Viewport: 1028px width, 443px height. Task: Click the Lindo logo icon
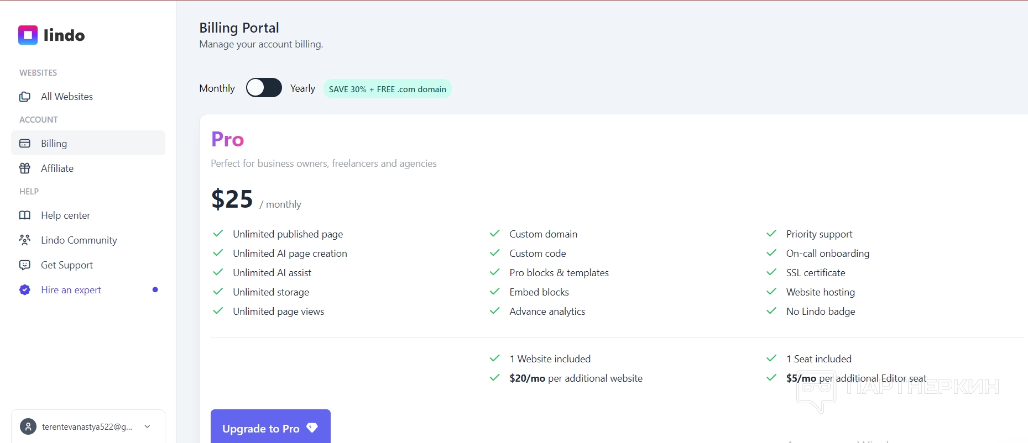pyautogui.click(x=28, y=35)
